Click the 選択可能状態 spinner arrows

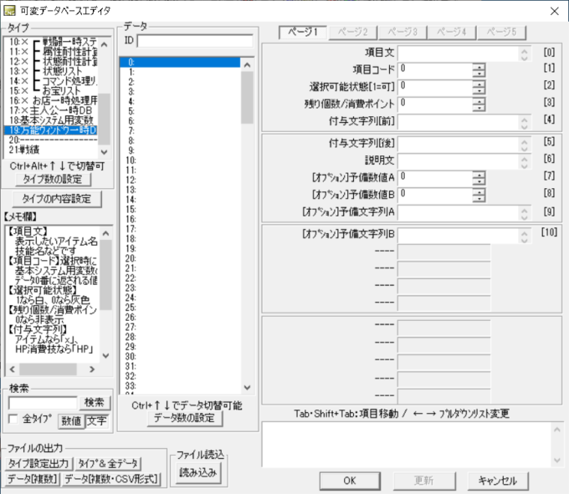pyautogui.click(x=479, y=86)
